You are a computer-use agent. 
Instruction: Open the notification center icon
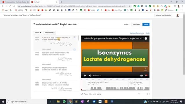(181, 101)
